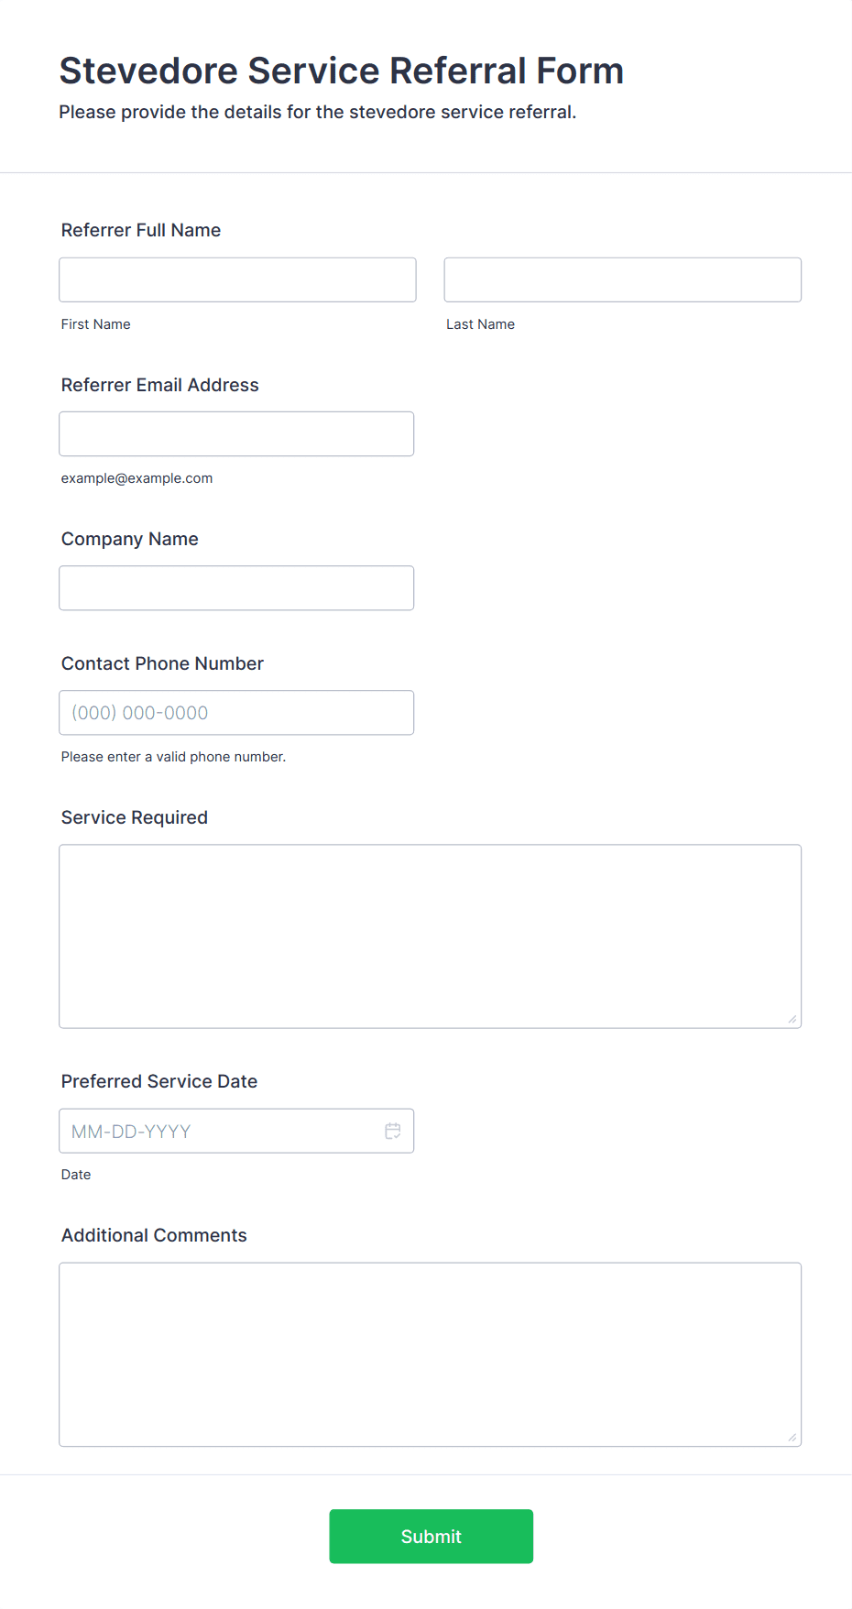The width and height of the screenshot is (852, 1609).
Task: Click the "Referrer Email Address" label
Action: pyautogui.click(x=160, y=385)
